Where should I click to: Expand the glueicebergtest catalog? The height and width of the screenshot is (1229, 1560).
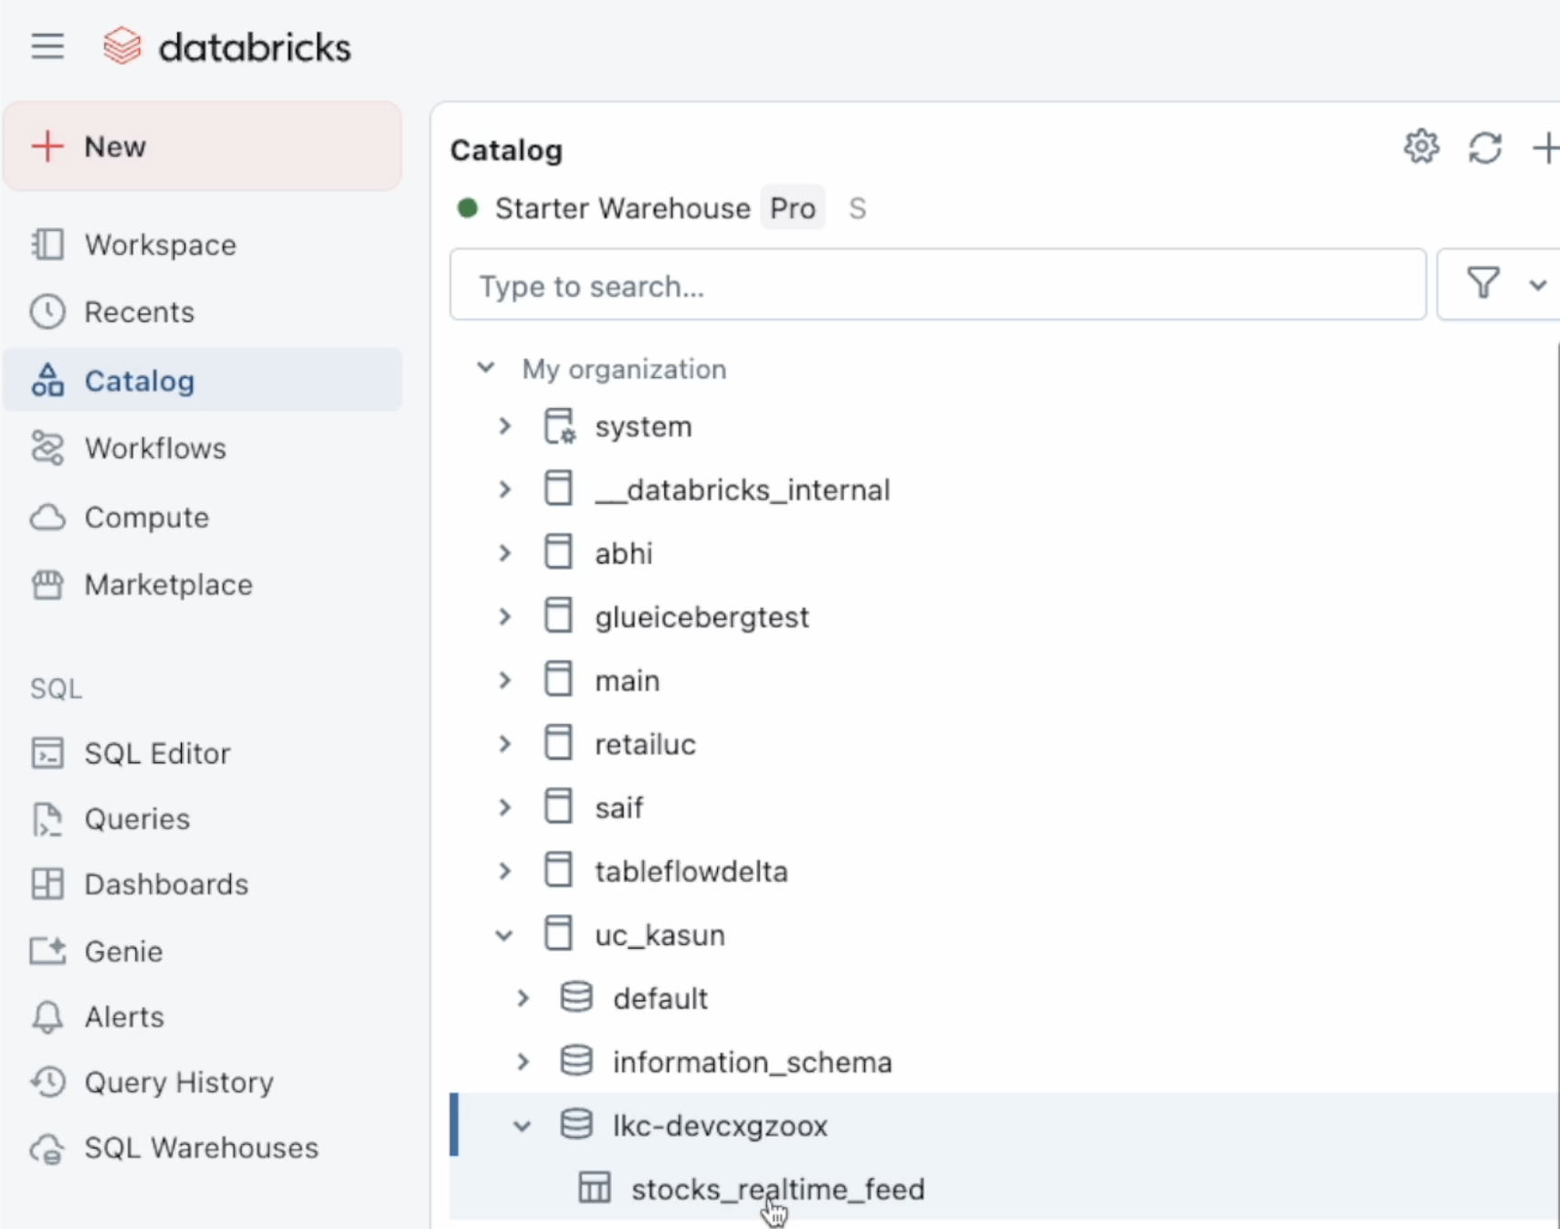click(504, 616)
